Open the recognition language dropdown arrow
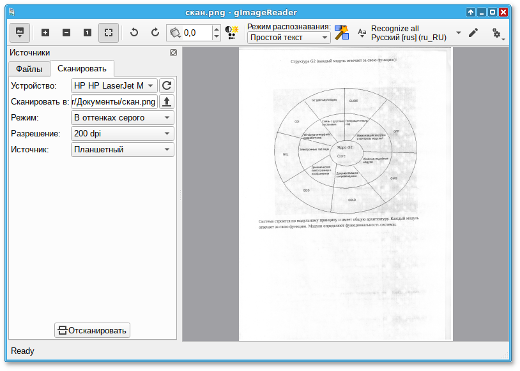The image size is (520, 371). (458, 33)
